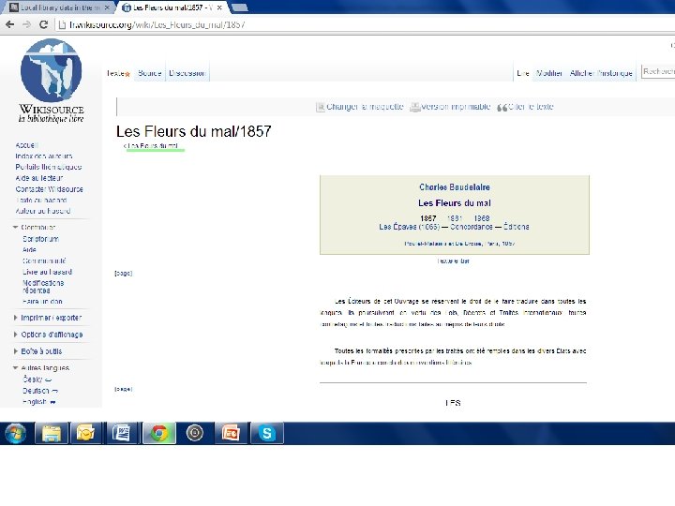Click the browser back arrow
675x506 pixels.
point(10,24)
